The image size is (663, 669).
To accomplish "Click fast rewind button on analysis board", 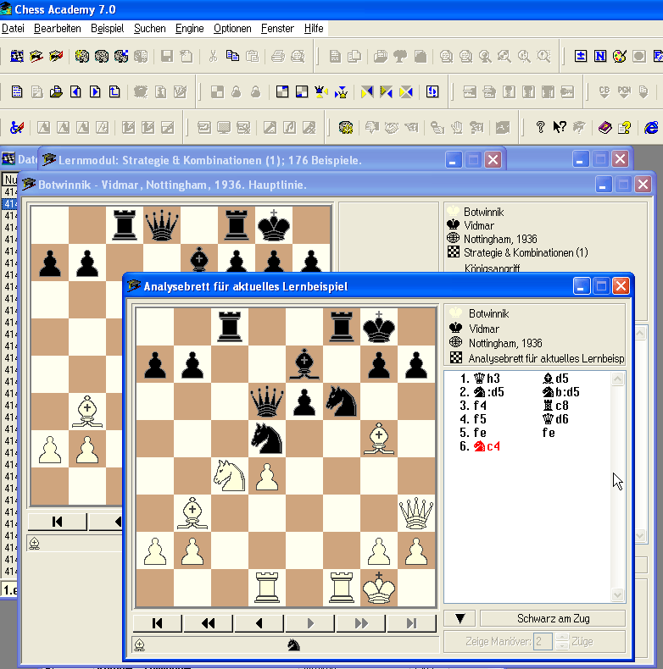I will click(208, 623).
